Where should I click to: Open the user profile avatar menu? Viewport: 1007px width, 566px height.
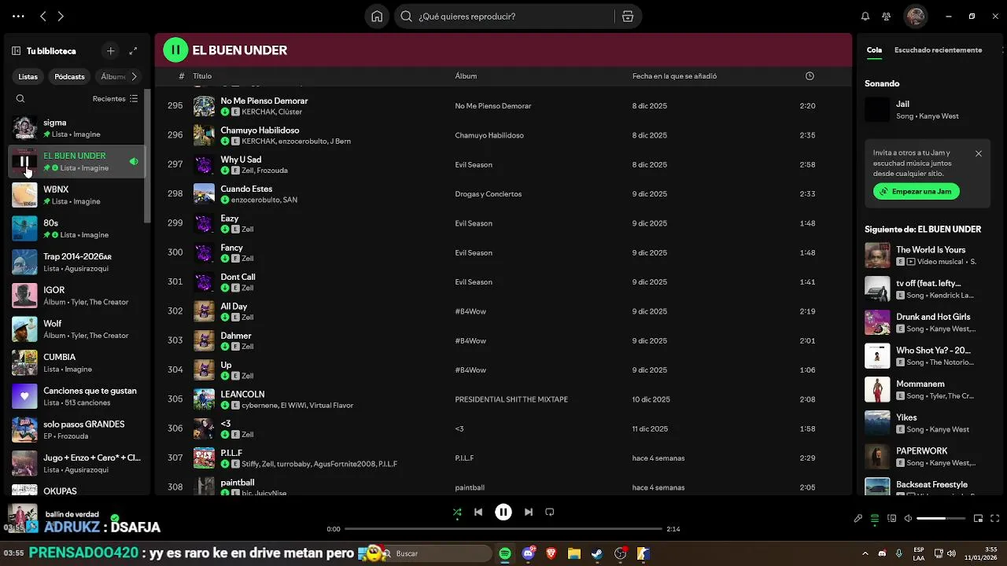(x=915, y=17)
